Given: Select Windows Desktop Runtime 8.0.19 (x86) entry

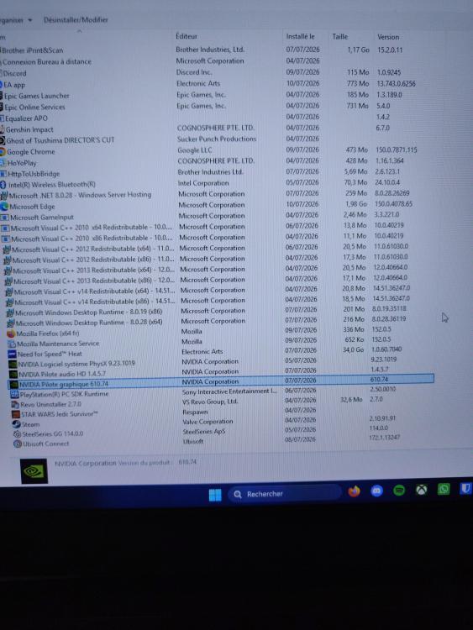Looking at the screenshot, I should tap(89, 312).
